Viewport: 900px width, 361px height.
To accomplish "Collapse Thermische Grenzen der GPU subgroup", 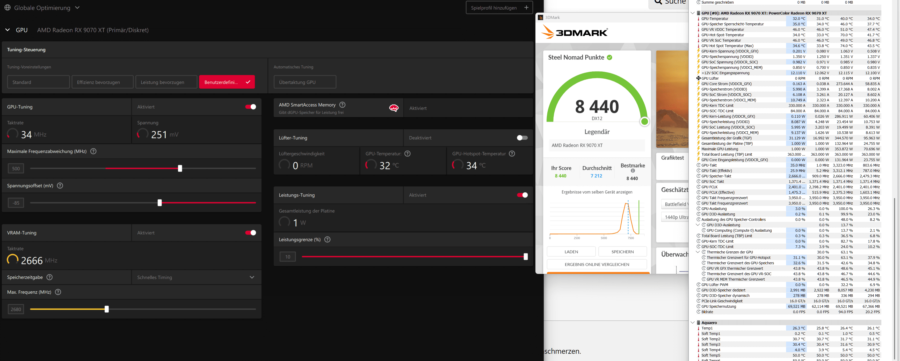I will [698, 252].
